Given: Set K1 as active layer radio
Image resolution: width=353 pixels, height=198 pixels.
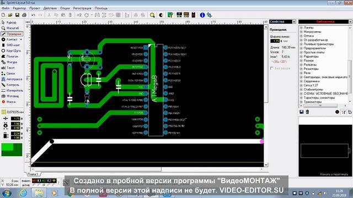Looking at the screenshot, I should tap(39, 185).
